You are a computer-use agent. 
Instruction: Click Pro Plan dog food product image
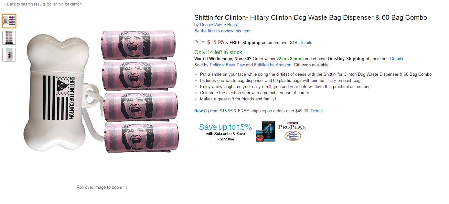click(265, 131)
